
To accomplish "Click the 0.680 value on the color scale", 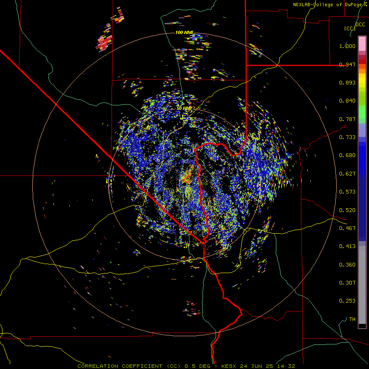I will (x=347, y=155).
